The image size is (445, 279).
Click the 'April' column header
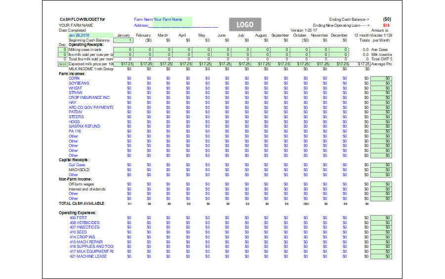tap(182, 35)
